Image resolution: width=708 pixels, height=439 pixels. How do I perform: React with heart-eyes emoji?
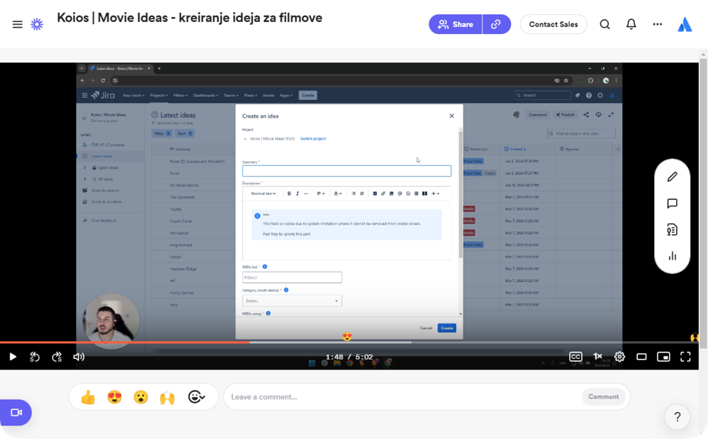pyautogui.click(x=115, y=397)
